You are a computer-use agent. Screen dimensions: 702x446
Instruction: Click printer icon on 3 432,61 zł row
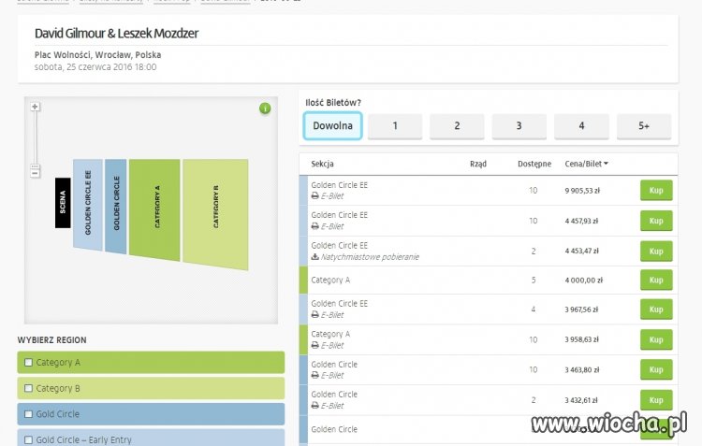coord(315,406)
